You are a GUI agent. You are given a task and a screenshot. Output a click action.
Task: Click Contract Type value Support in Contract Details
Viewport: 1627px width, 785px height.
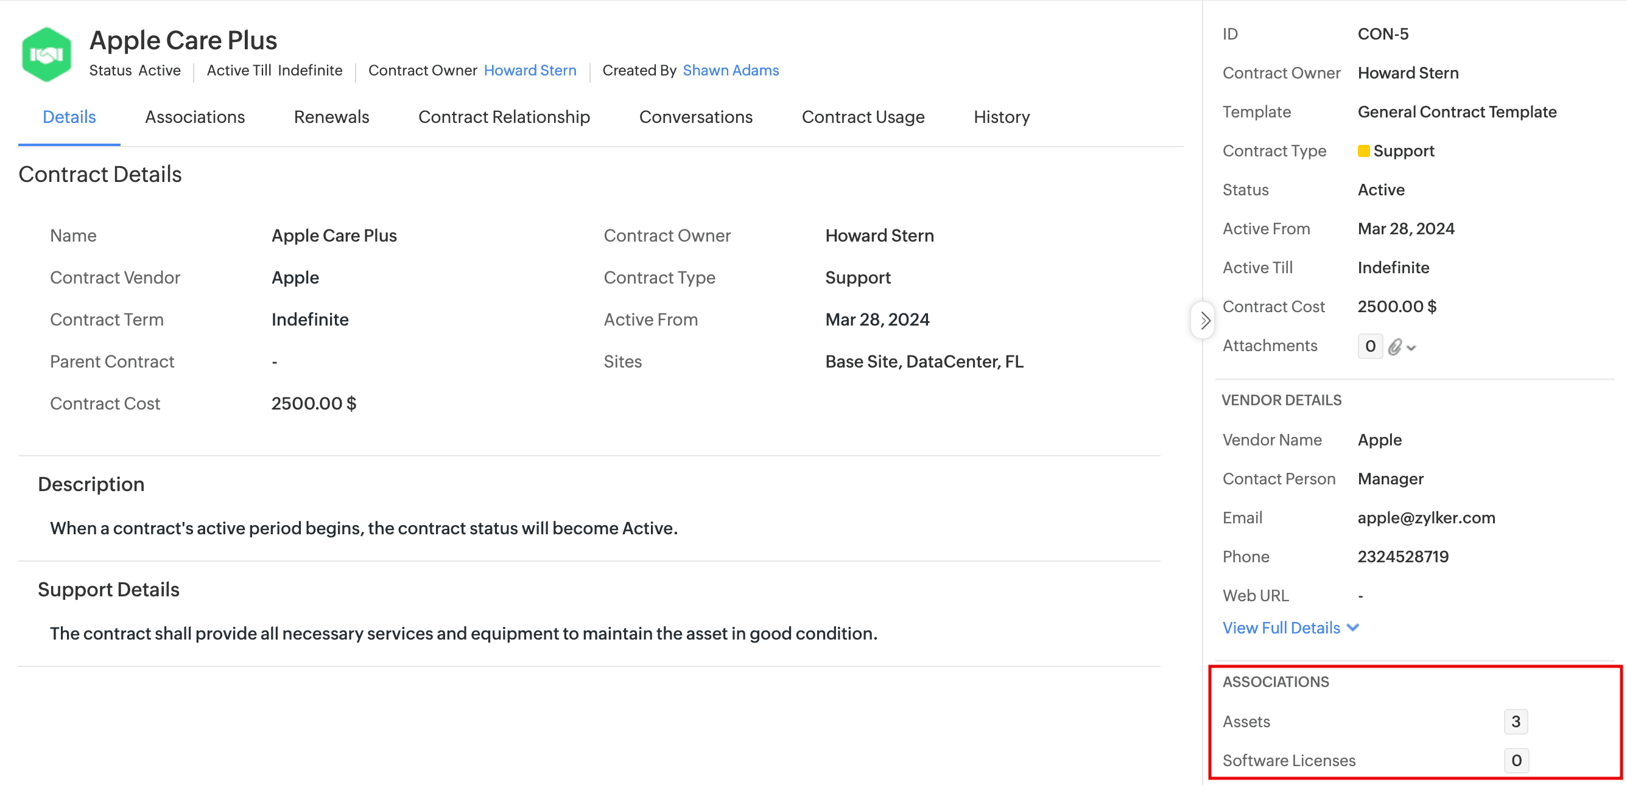858,277
